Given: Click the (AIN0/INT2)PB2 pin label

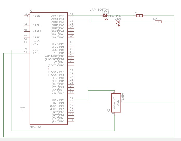Looking at the screenshot, I should (x=55, y=59).
